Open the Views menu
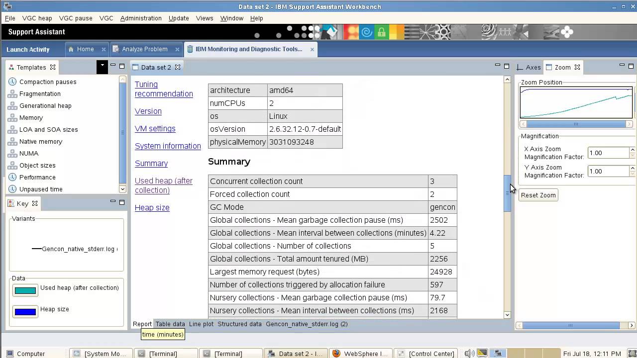637x358 pixels. 205,18
